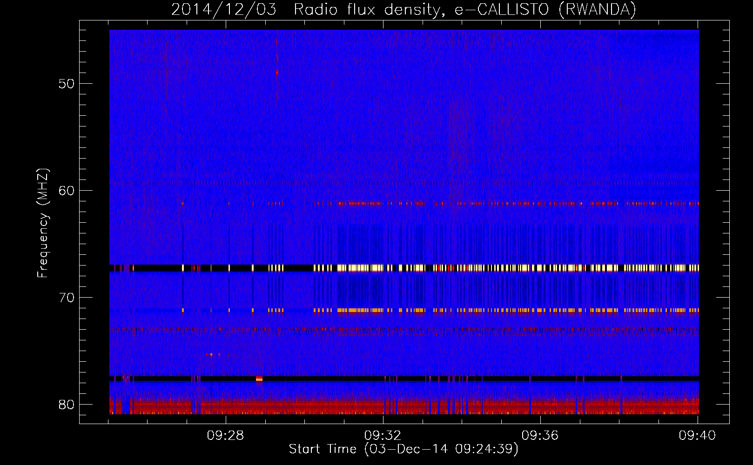Click the '50' frequency tick label
Screen dimensions: 753x465
67,84
